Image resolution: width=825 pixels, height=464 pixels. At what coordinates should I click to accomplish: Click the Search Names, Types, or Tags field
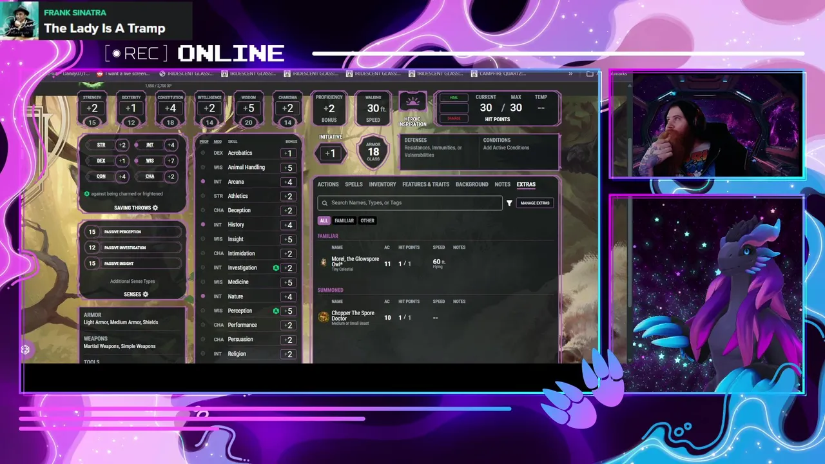pyautogui.click(x=410, y=203)
